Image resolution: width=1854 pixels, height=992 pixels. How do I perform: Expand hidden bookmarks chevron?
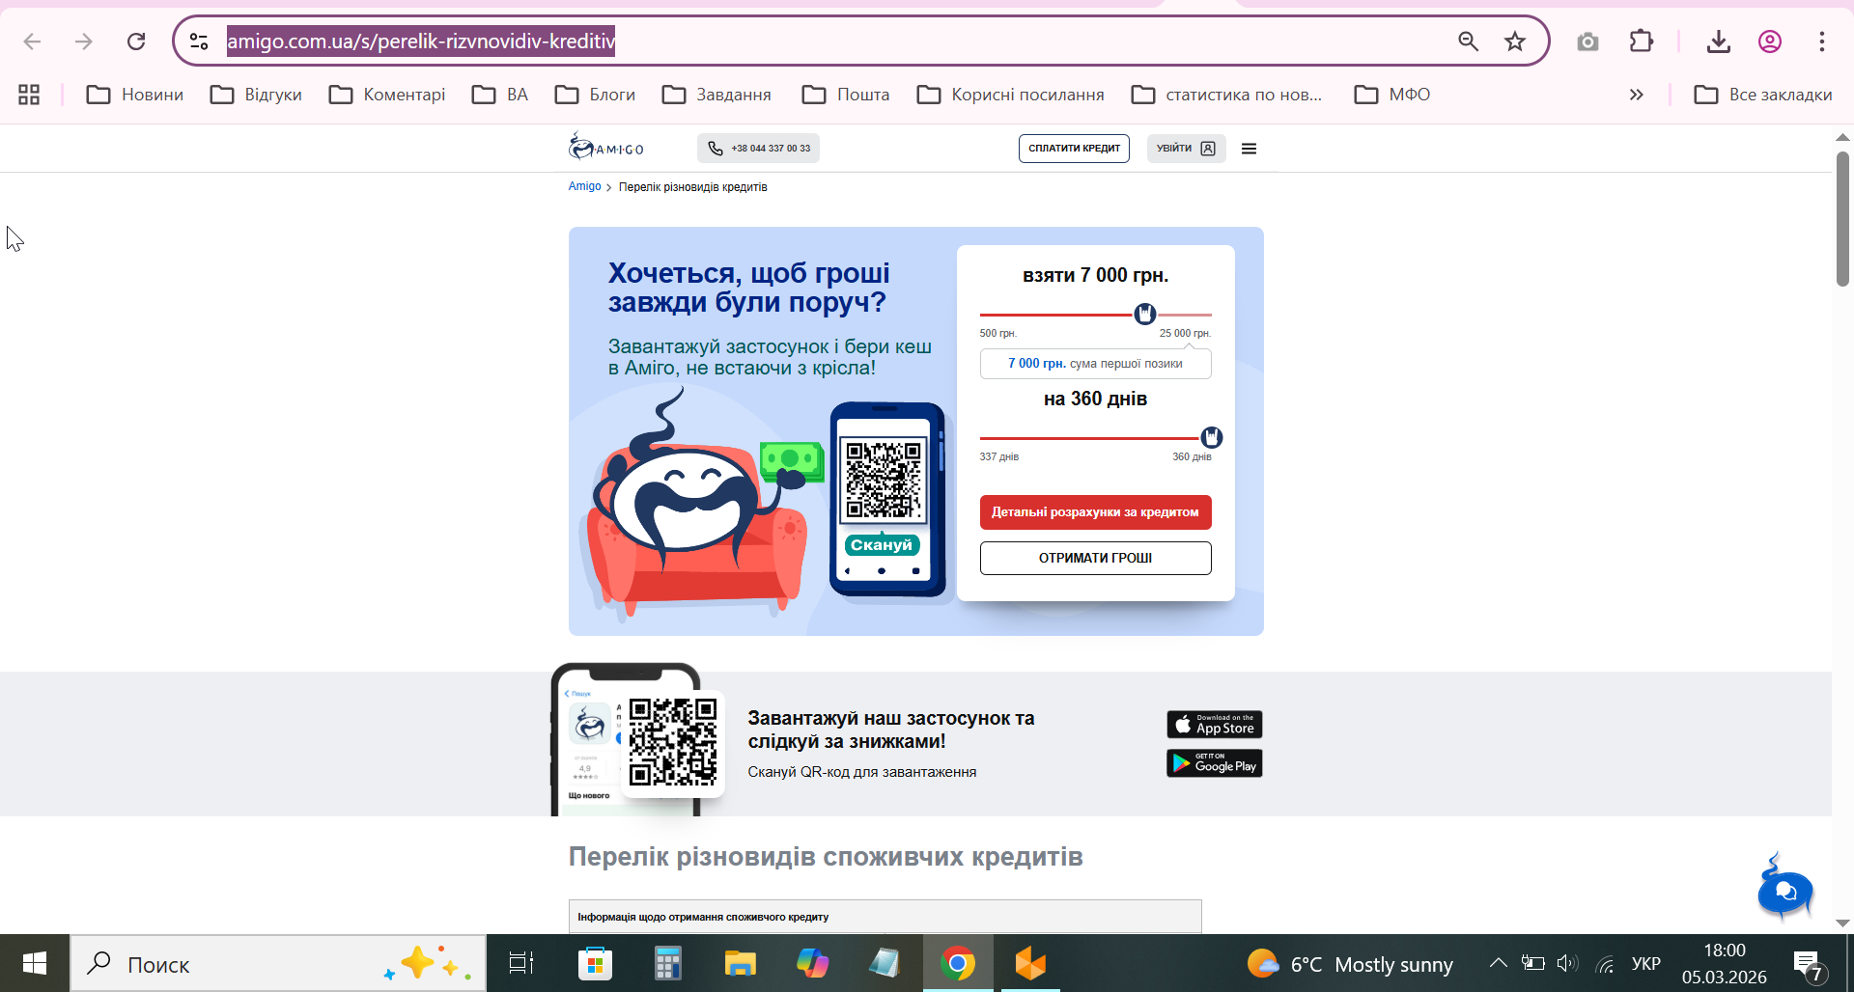pyautogui.click(x=1636, y=95)
